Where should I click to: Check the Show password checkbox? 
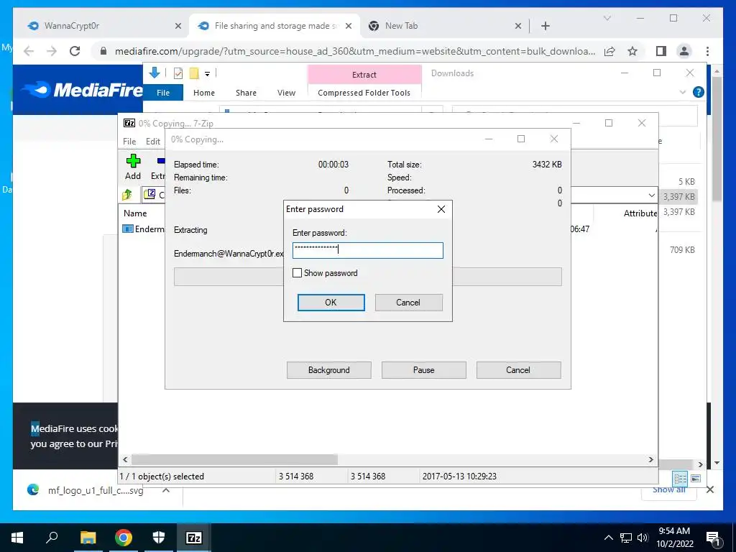coord(297,272)
